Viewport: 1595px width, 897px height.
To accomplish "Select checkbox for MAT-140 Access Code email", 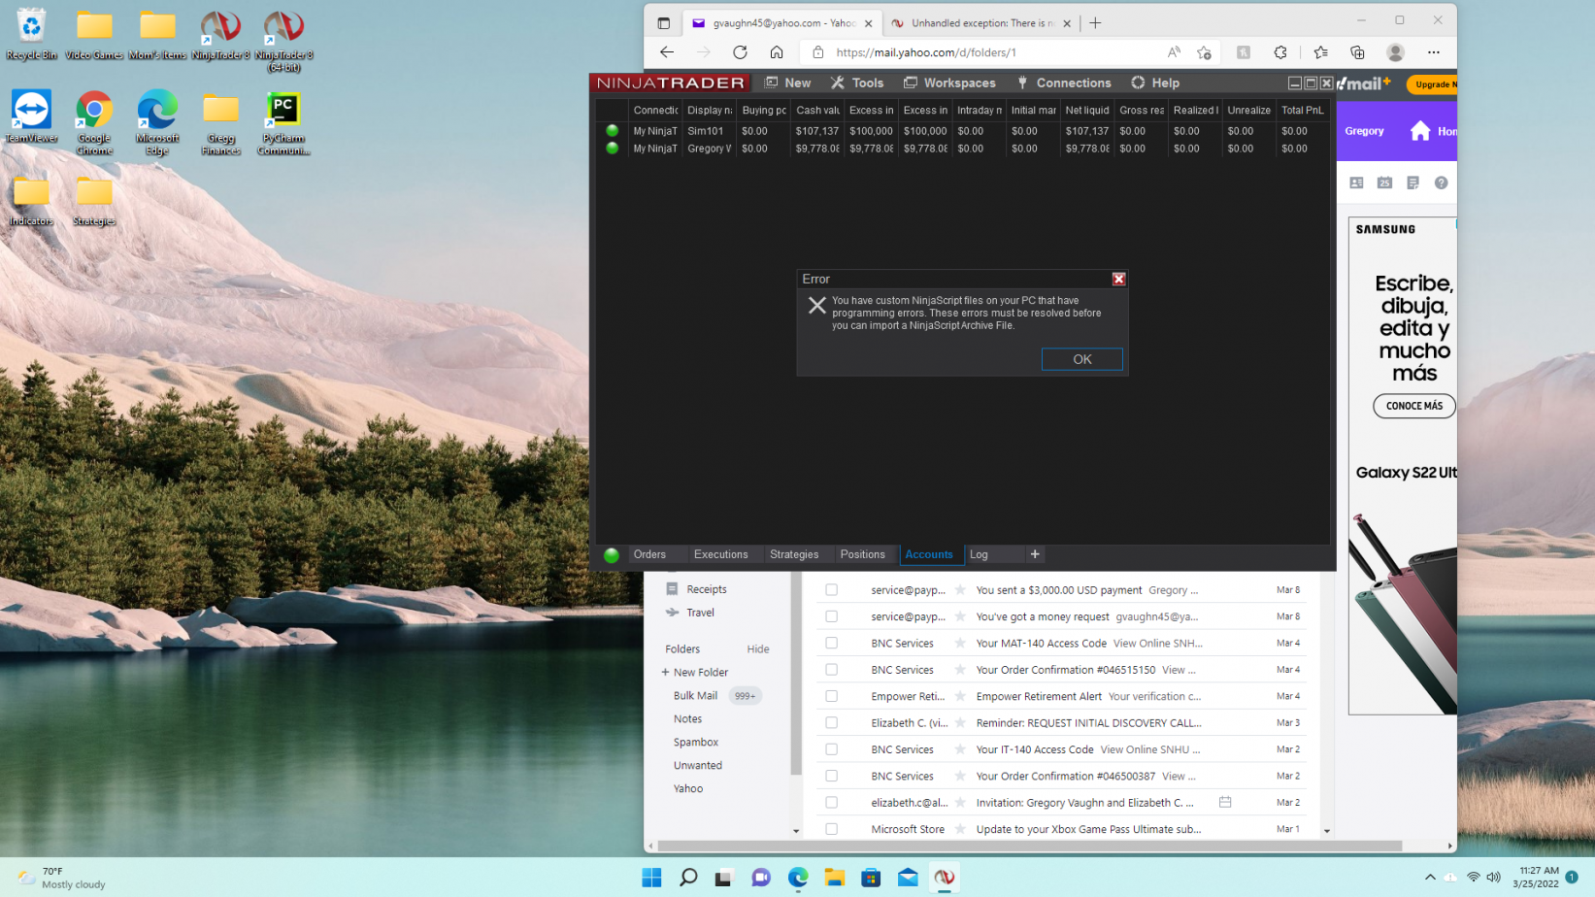I will coord(832,644).
